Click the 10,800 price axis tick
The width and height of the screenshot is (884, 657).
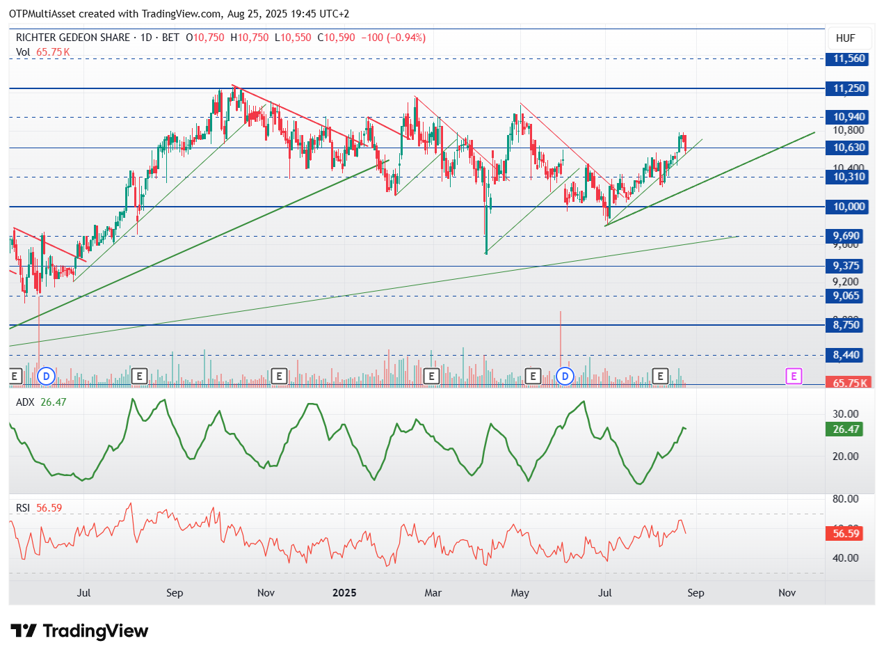849,130
